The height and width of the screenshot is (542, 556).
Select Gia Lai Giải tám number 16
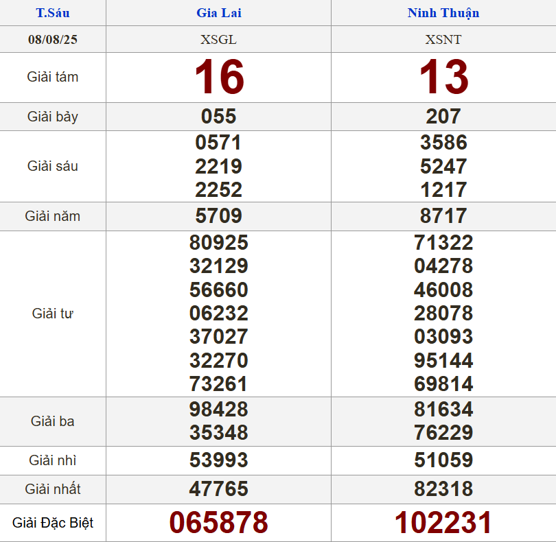(219, 77)
